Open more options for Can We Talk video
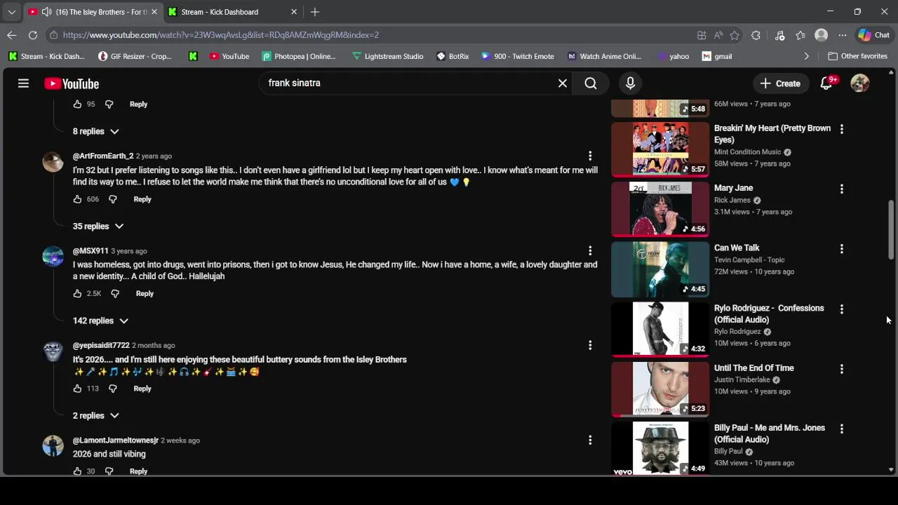 point(842,249)
